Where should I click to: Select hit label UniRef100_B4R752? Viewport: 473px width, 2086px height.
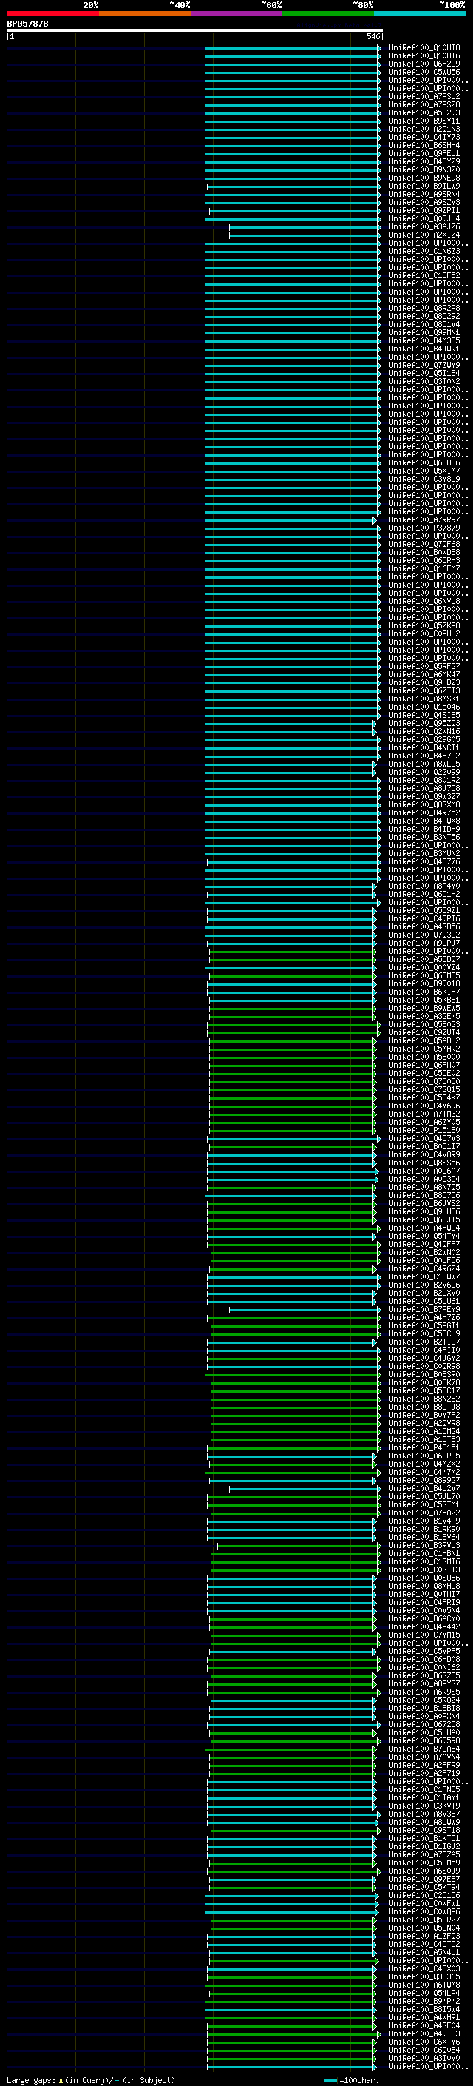point(424,812)
